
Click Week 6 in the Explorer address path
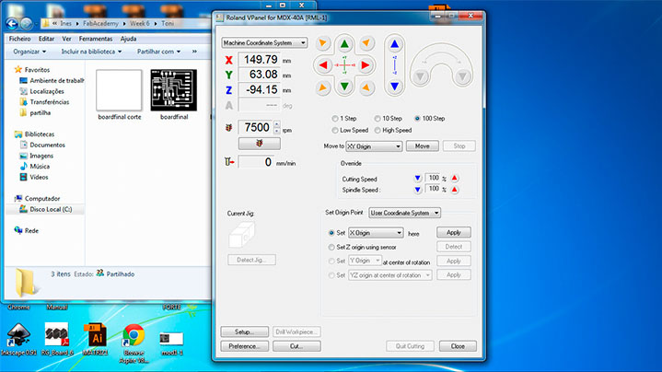(140, 24)
